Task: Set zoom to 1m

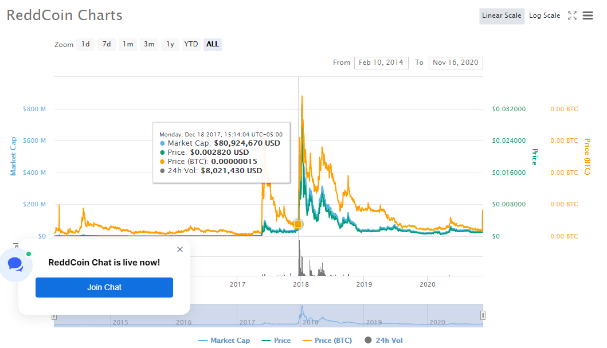Action: click(x=128, y=44)
